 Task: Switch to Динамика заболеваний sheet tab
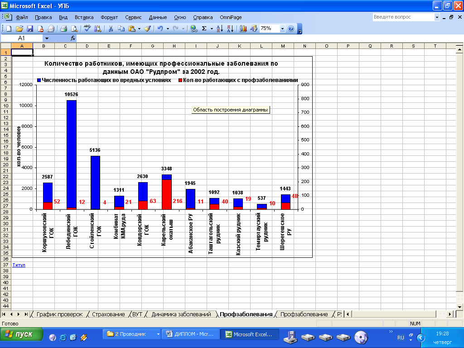181,314
